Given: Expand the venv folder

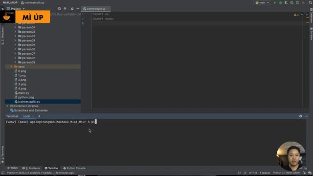Looking at the screenshot, I should click(x=11, y=66).
